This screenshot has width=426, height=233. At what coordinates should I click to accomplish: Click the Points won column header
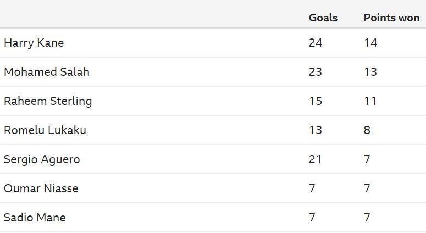click(x=391, y=18)
